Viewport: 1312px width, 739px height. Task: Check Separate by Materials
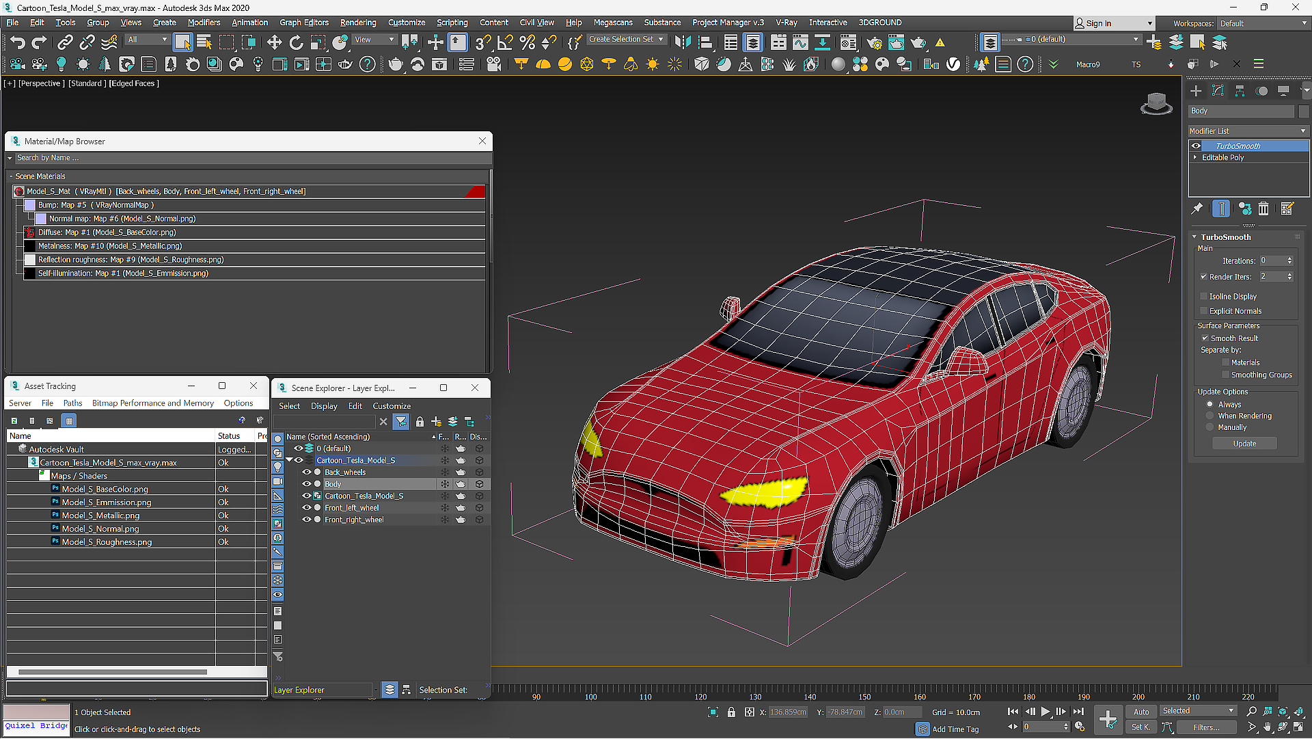coord(1226,363)
